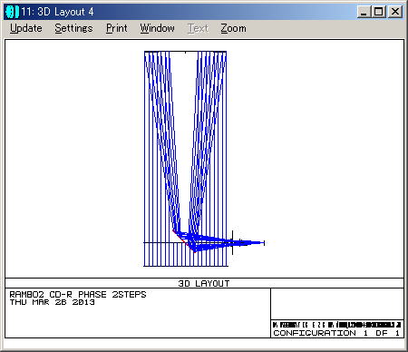Open the Print menu
This screenshot has width=408, height=352.
pos(116,28)
